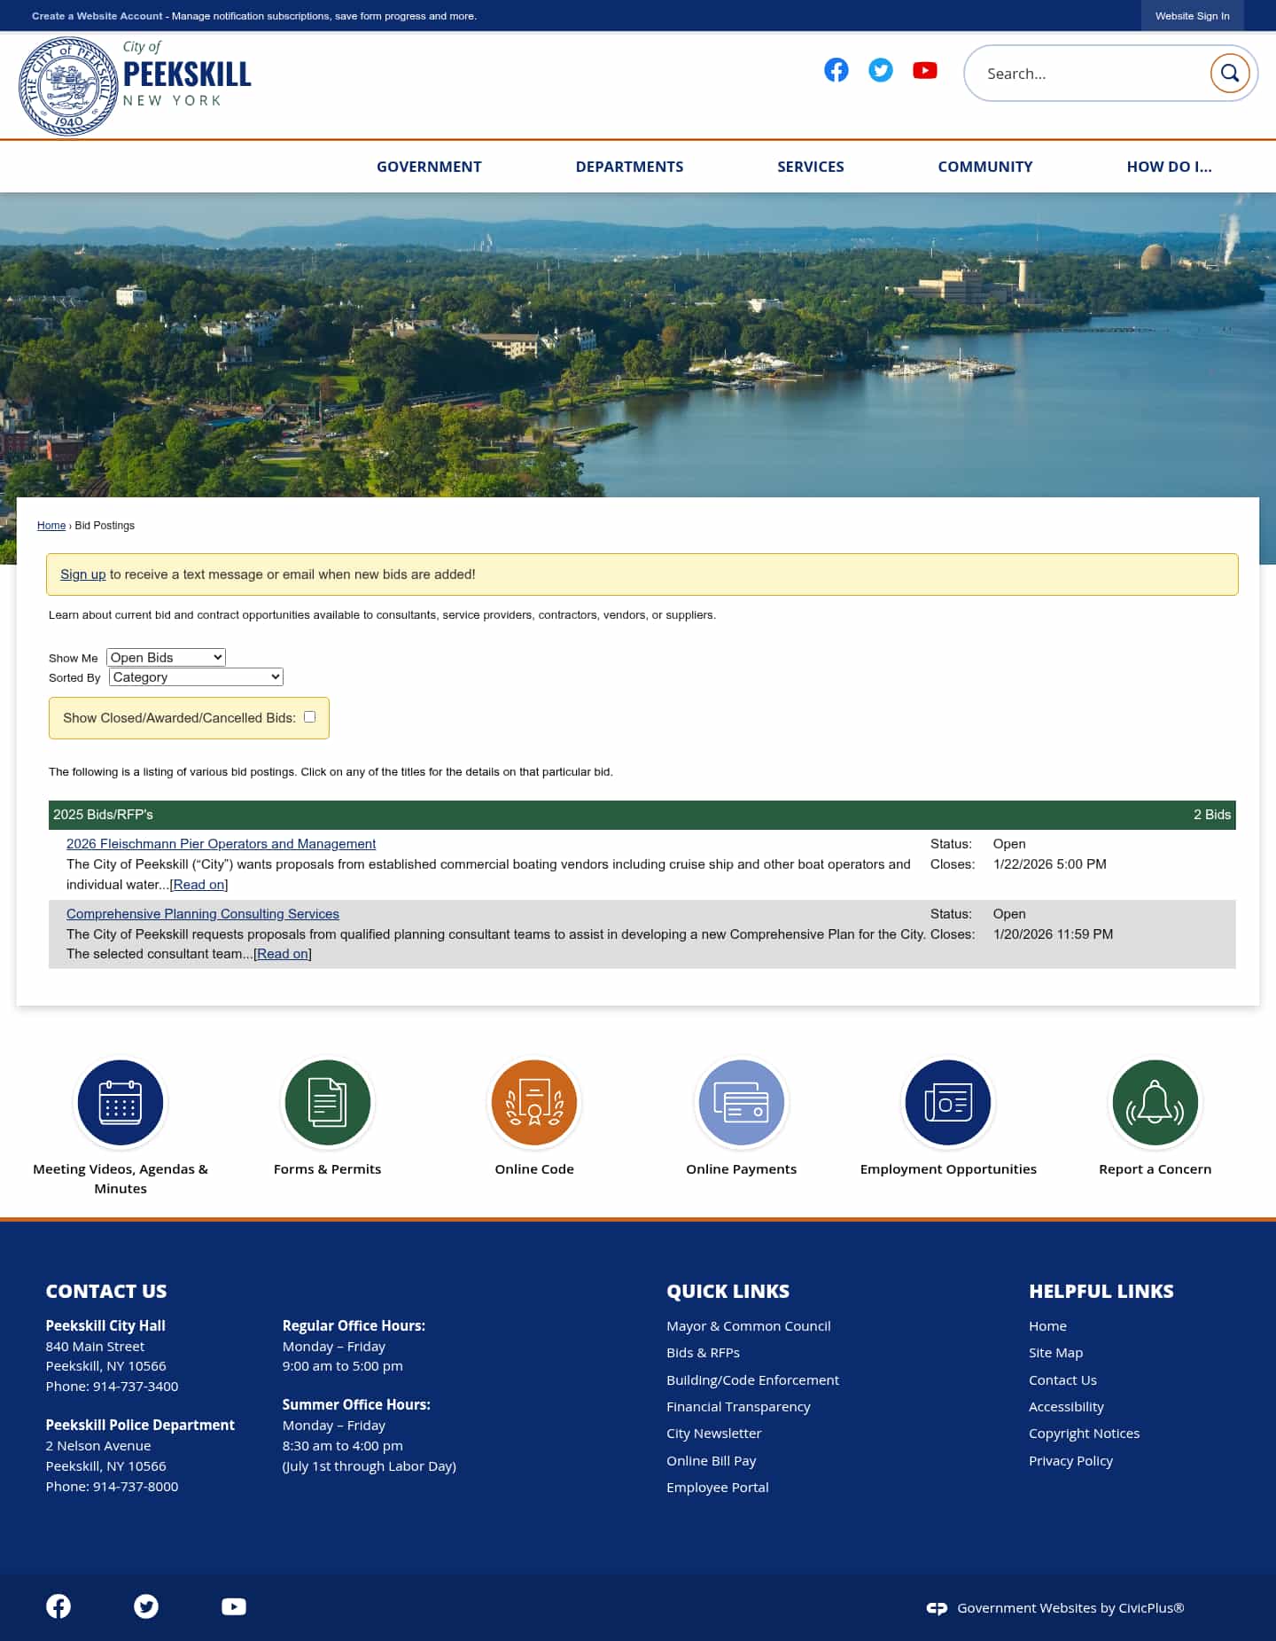Expand the Sorted By Category dropdown
The image size is (1276, 1641).
point(196,677)
